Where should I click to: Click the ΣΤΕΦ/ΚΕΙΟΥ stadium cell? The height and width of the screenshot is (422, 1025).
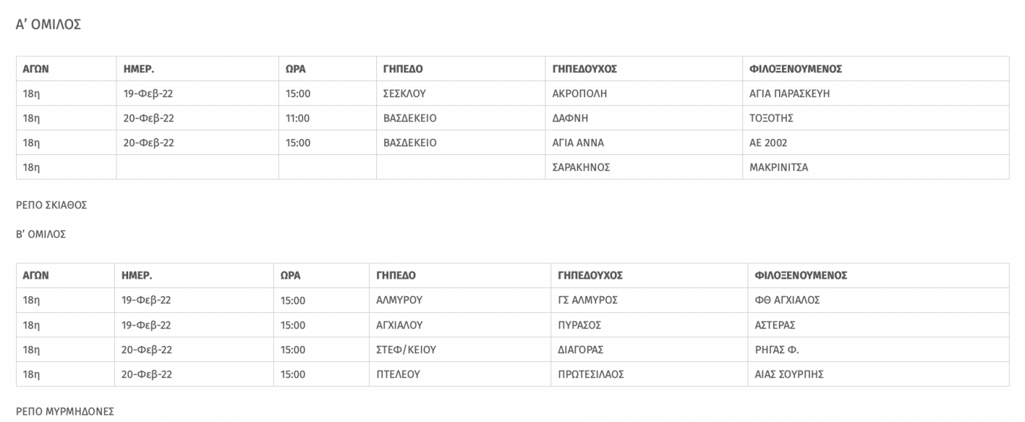(459, 350)
